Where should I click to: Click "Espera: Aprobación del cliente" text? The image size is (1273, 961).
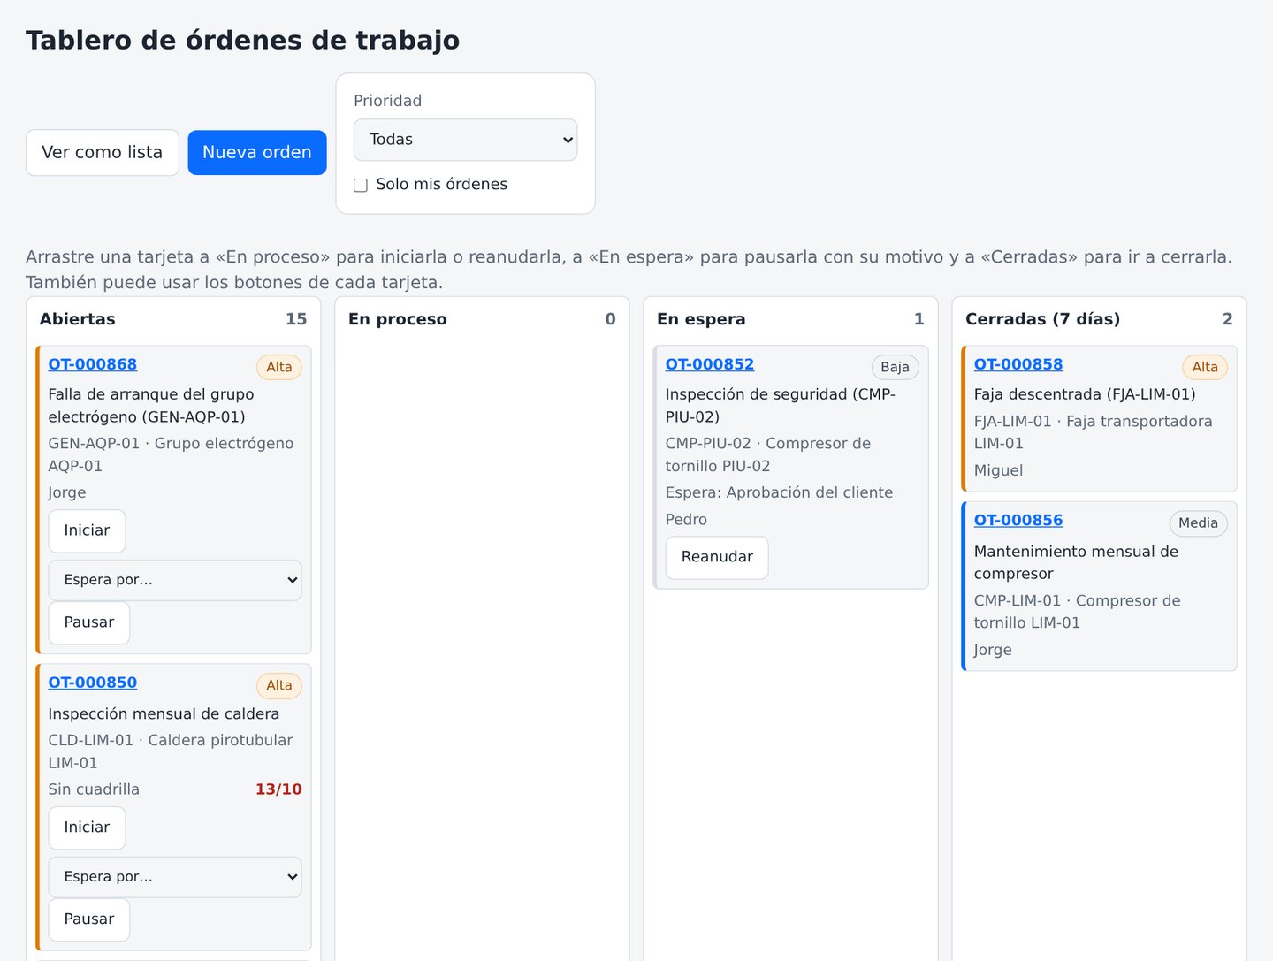(779, 492)
